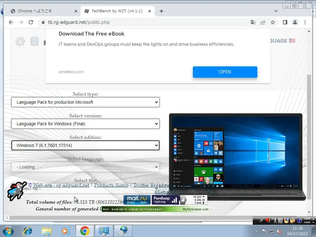Open the Twitter @rgadguard link
The height and width of the screenshot is (237, 316).
(151, 185)
